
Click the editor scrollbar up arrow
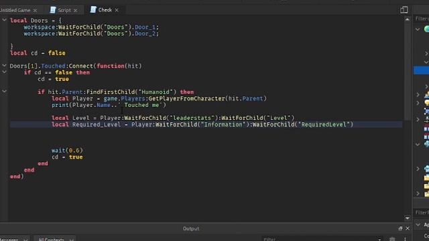coord(408,19)
